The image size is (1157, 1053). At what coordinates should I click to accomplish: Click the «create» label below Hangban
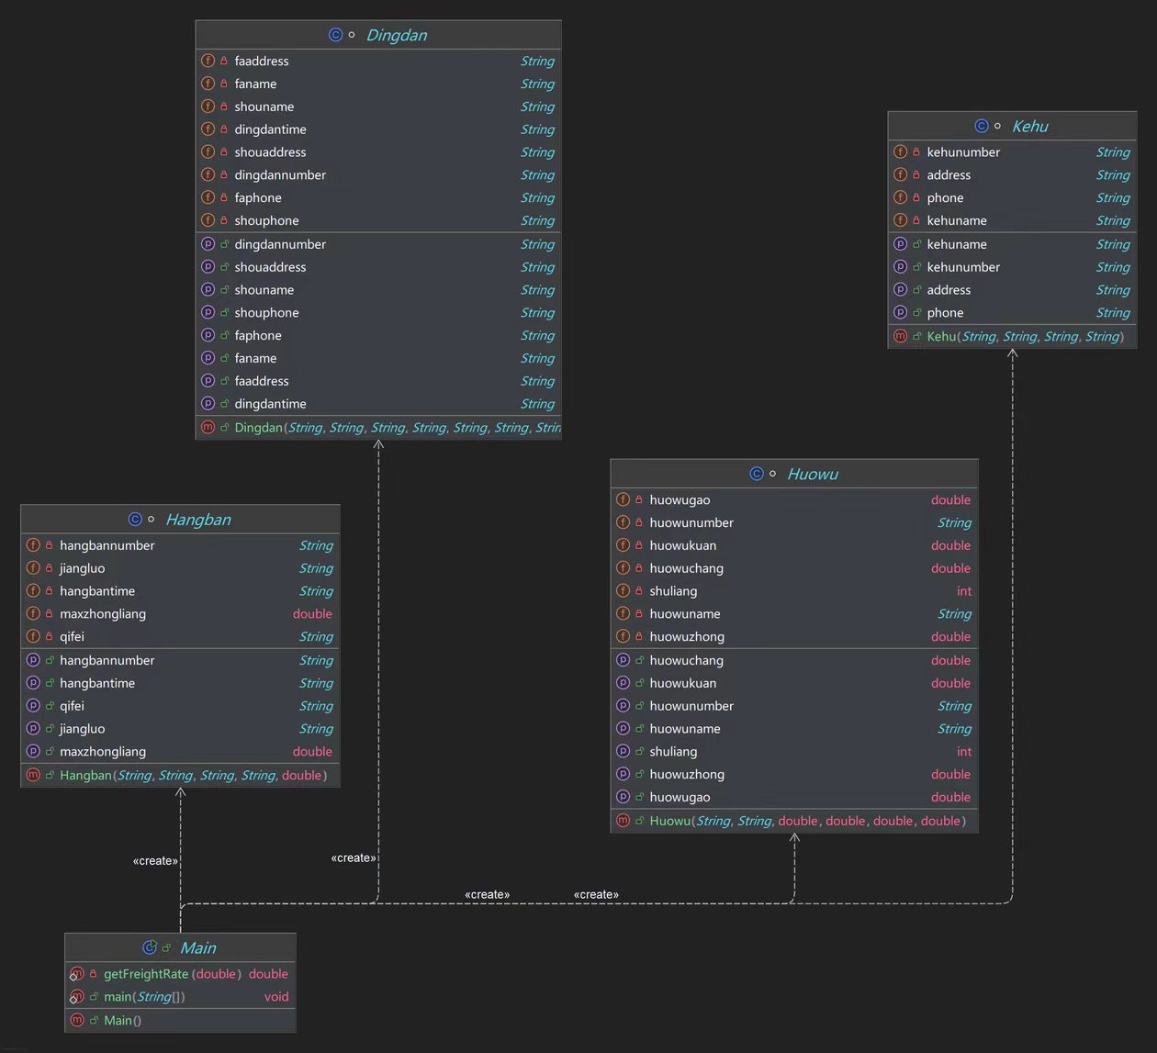tap(155, 861)
